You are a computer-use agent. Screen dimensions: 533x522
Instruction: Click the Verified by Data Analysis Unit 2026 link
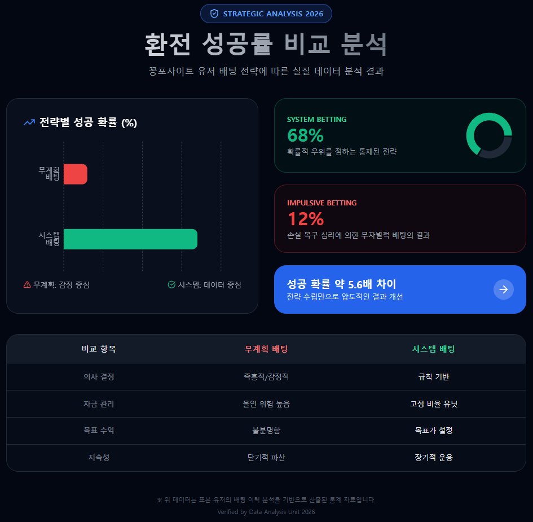click(x=266, y=512)
